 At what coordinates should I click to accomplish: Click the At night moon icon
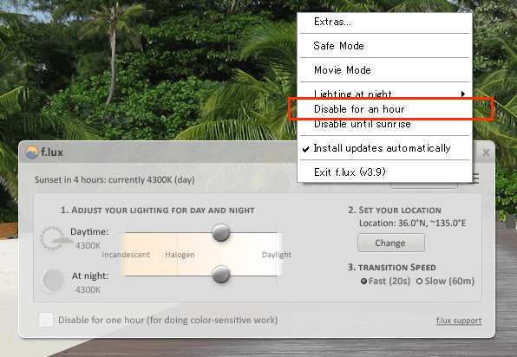52,280
